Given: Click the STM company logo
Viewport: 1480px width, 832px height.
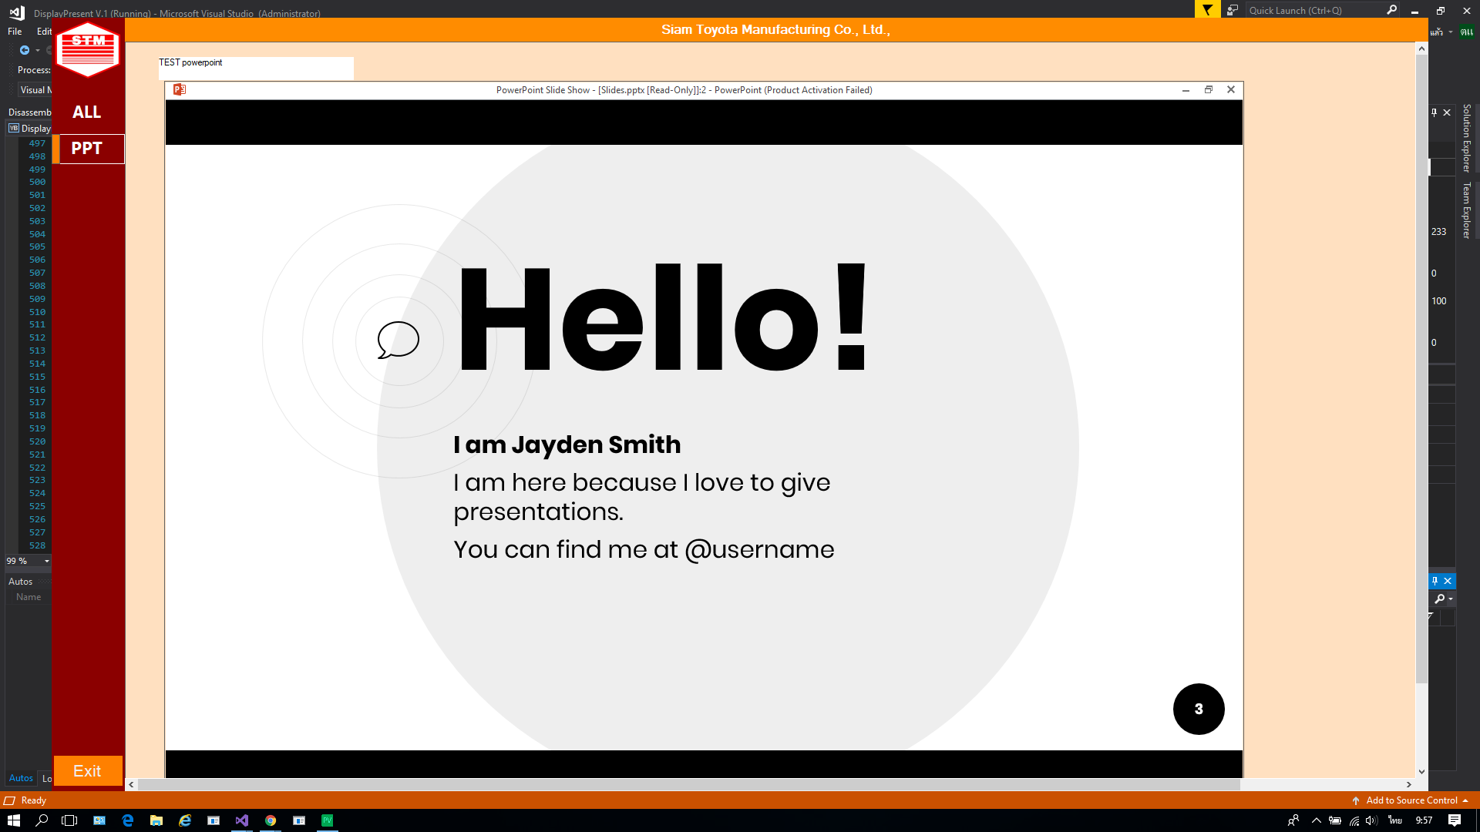Looking at the screenshot, I should coord(88,49).
